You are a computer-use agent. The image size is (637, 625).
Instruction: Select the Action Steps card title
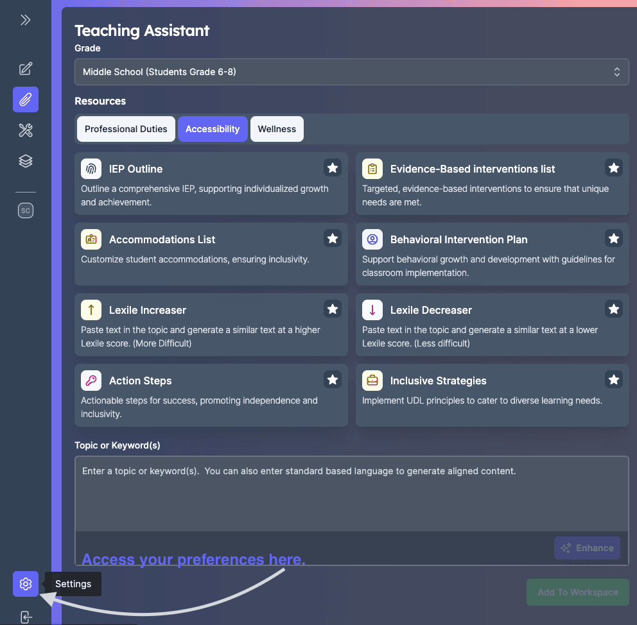(x=140, y=381)
